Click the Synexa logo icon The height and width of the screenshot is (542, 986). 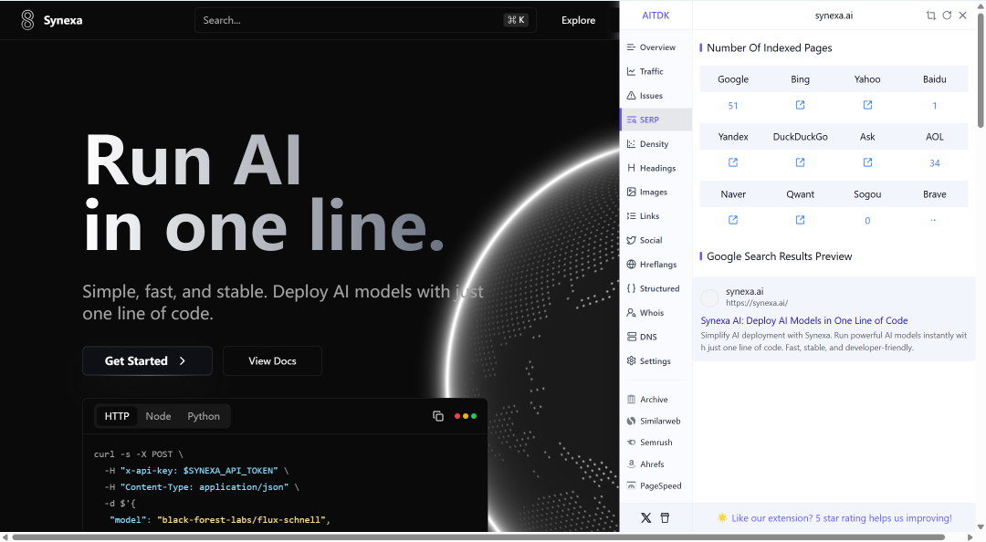click(x=27, y=20)
